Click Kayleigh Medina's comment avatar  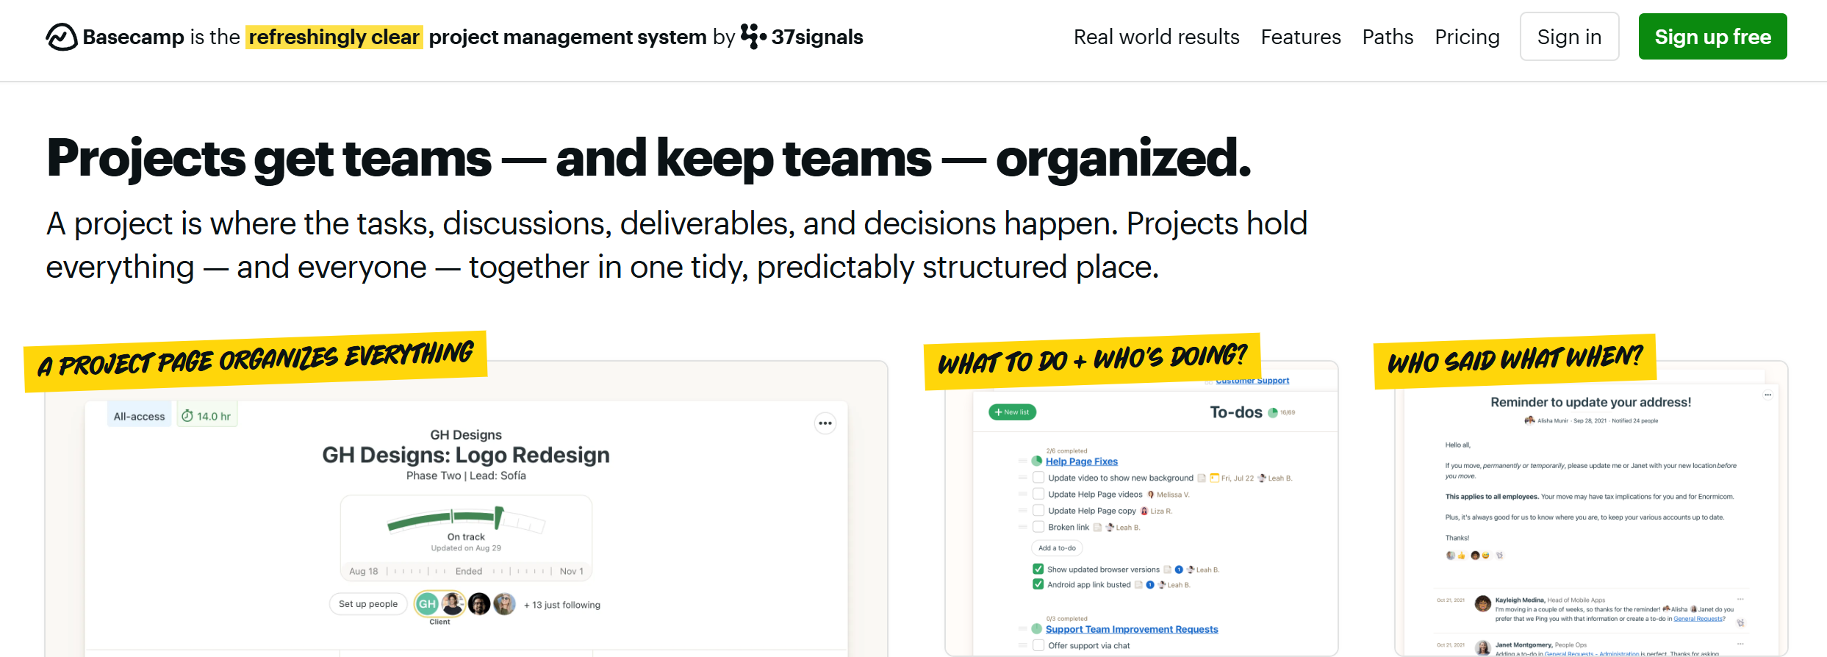tap(1483, 604)
